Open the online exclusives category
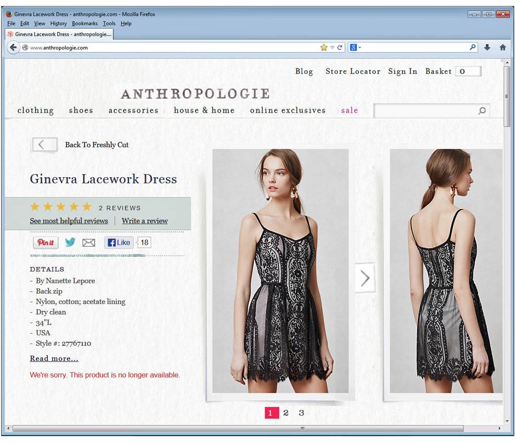The image size is (515, 443). (x=288, y=110)
